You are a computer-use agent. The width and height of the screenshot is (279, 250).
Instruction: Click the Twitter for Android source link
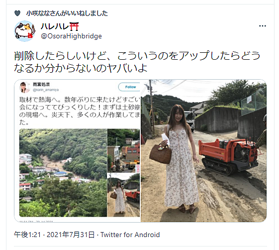pos(130,235)
